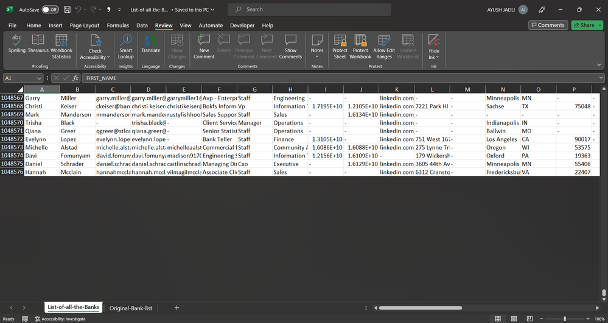Click the Search box
The width and height of the screenshot is (608, 323).
[x=309, y=10]
